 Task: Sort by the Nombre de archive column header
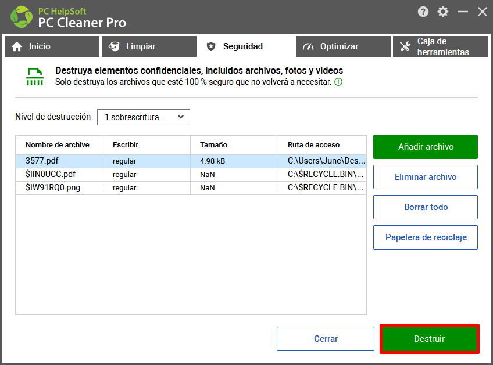tap(59, 145)
